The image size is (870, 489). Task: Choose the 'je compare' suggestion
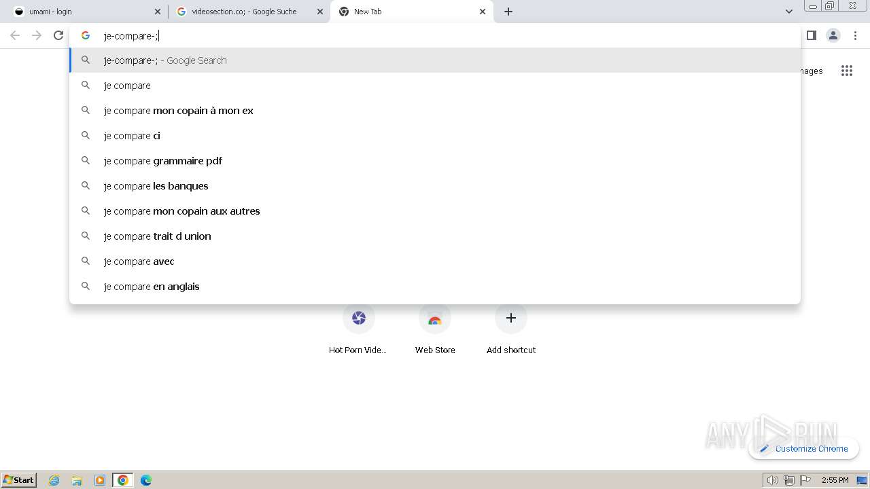[x=435, y=86]
